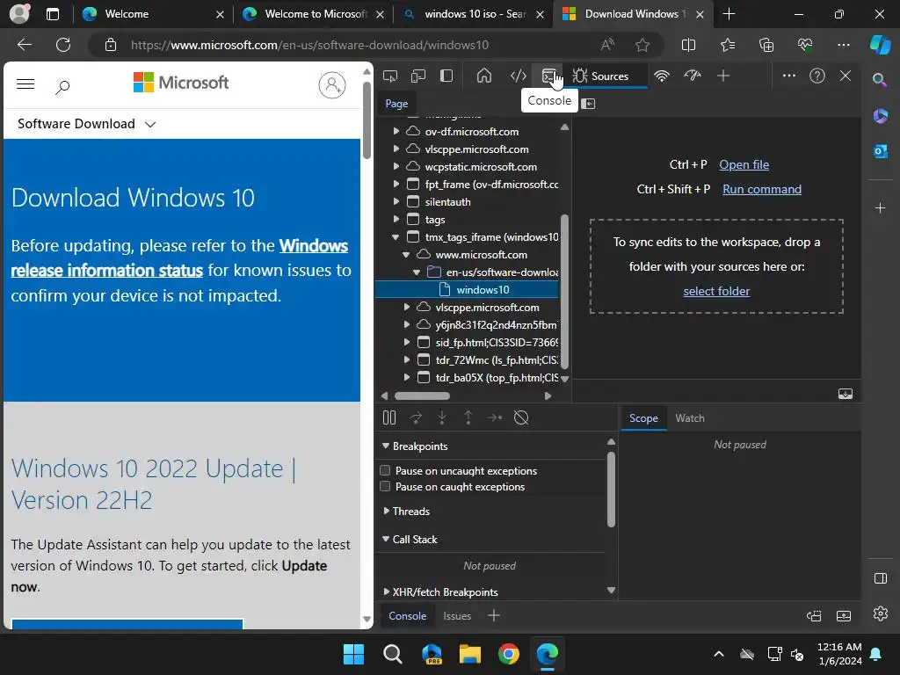The width and height of the screenshot is (900, 675).
Task: Toggle the Quick View panel icon in the DevTools toolbar
Action: 446,76
